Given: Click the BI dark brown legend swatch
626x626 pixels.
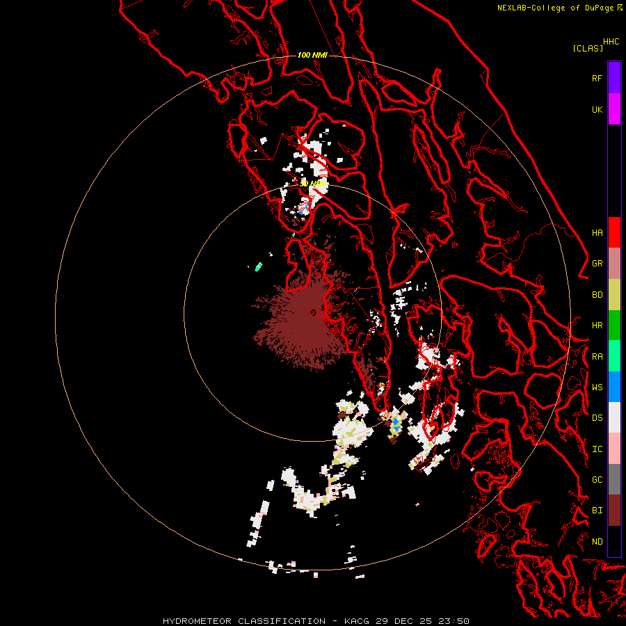Looking at the screenshot, I should click(614, 511).
